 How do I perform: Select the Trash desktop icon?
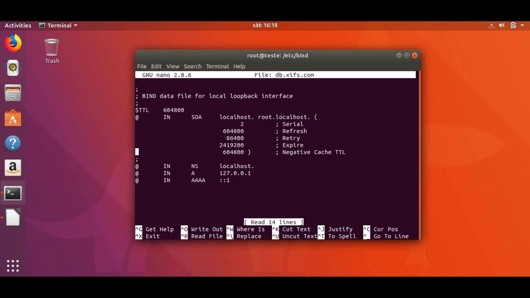(x=52, y=51)
